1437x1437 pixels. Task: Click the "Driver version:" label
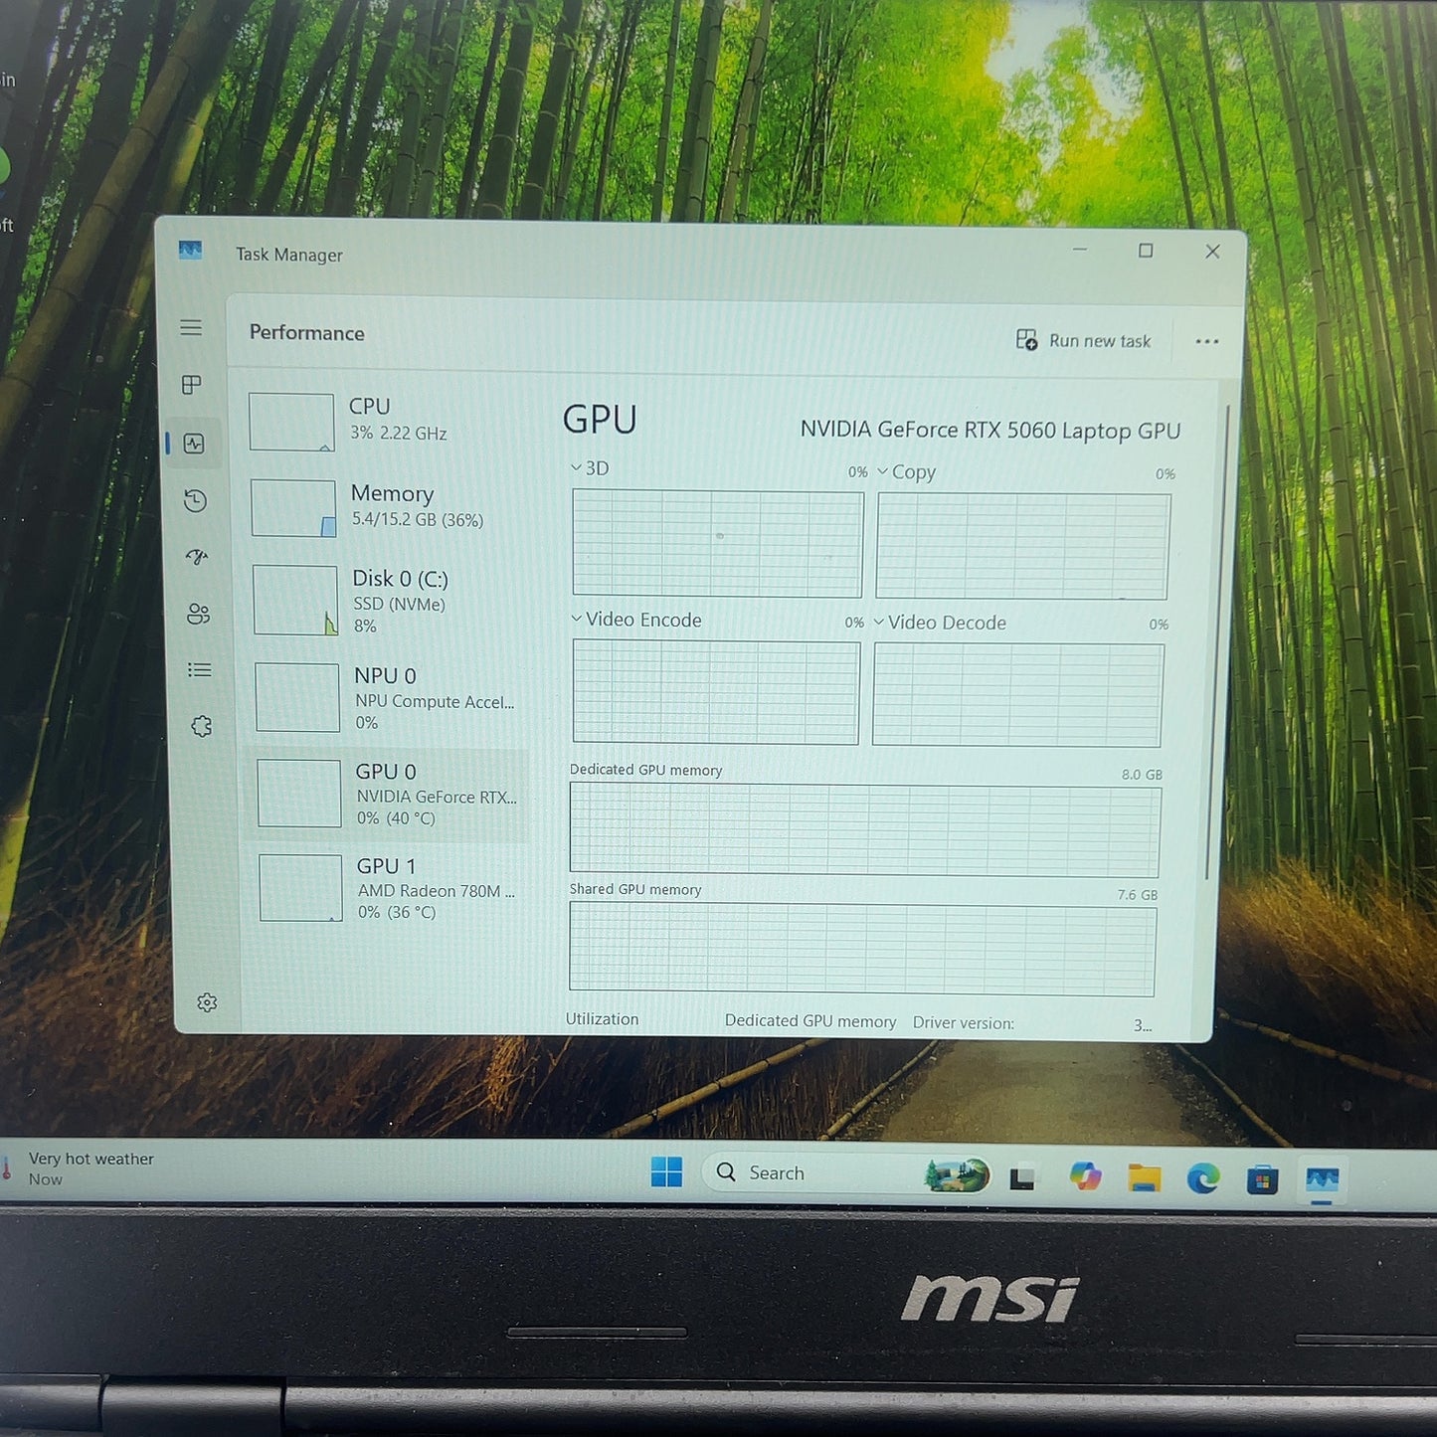click(964, 1022)
